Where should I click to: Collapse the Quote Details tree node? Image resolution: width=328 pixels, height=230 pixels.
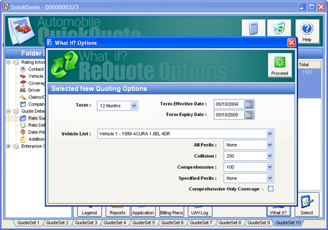8,111
